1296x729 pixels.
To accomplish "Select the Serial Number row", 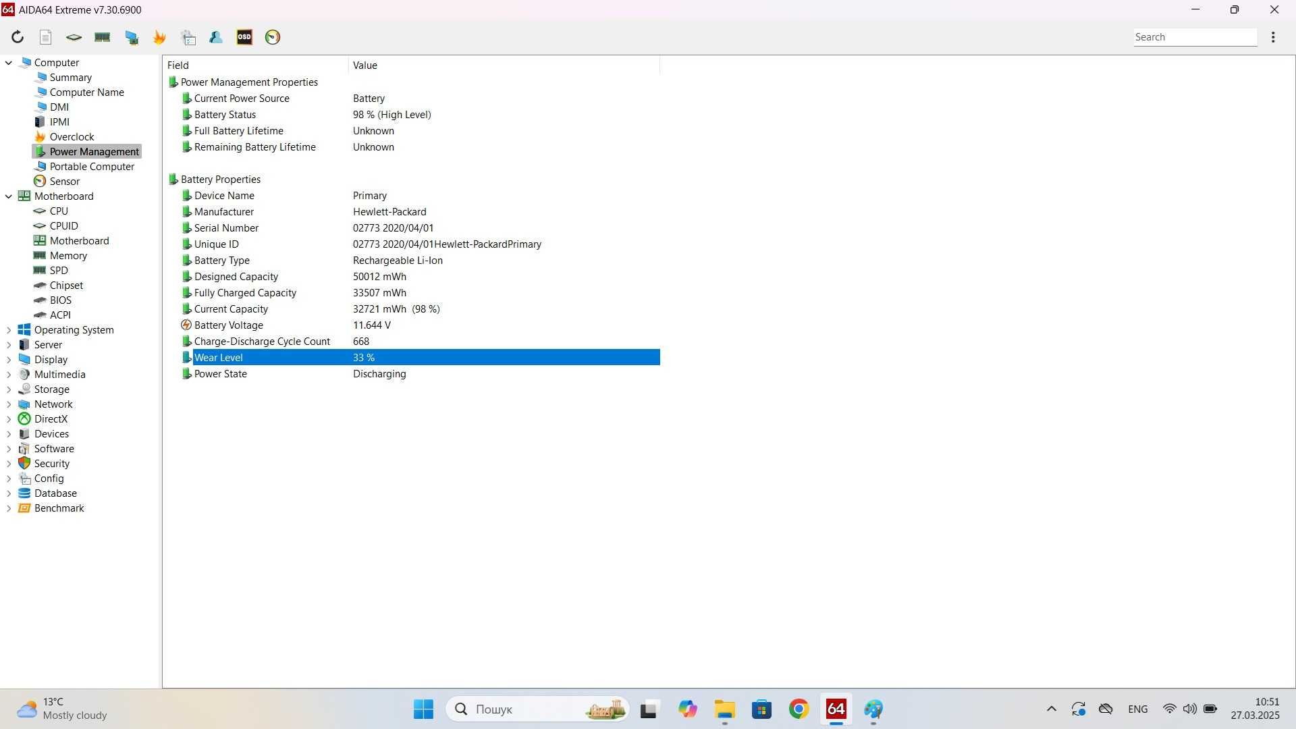I will click(x=420, y=228).
